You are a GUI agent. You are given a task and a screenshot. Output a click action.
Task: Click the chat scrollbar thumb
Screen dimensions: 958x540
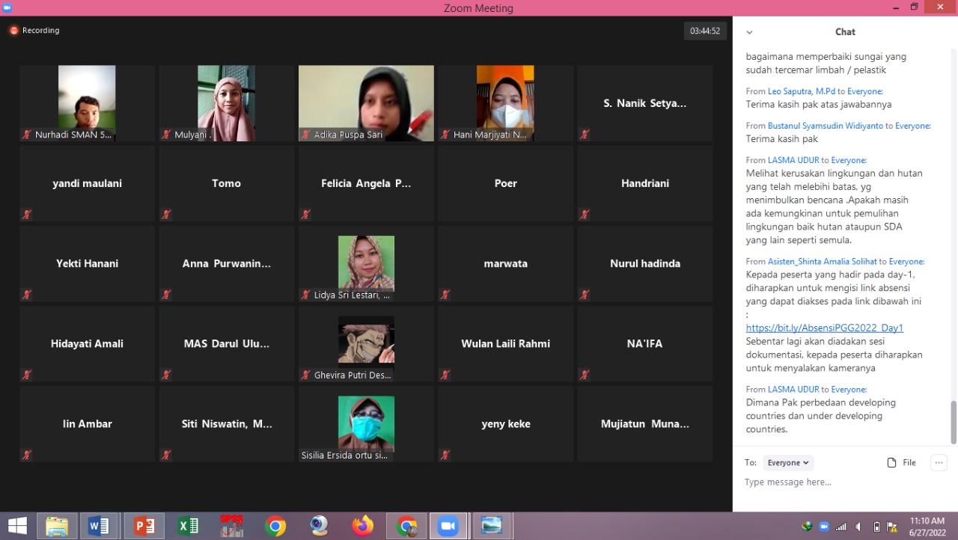coord(953,422)
